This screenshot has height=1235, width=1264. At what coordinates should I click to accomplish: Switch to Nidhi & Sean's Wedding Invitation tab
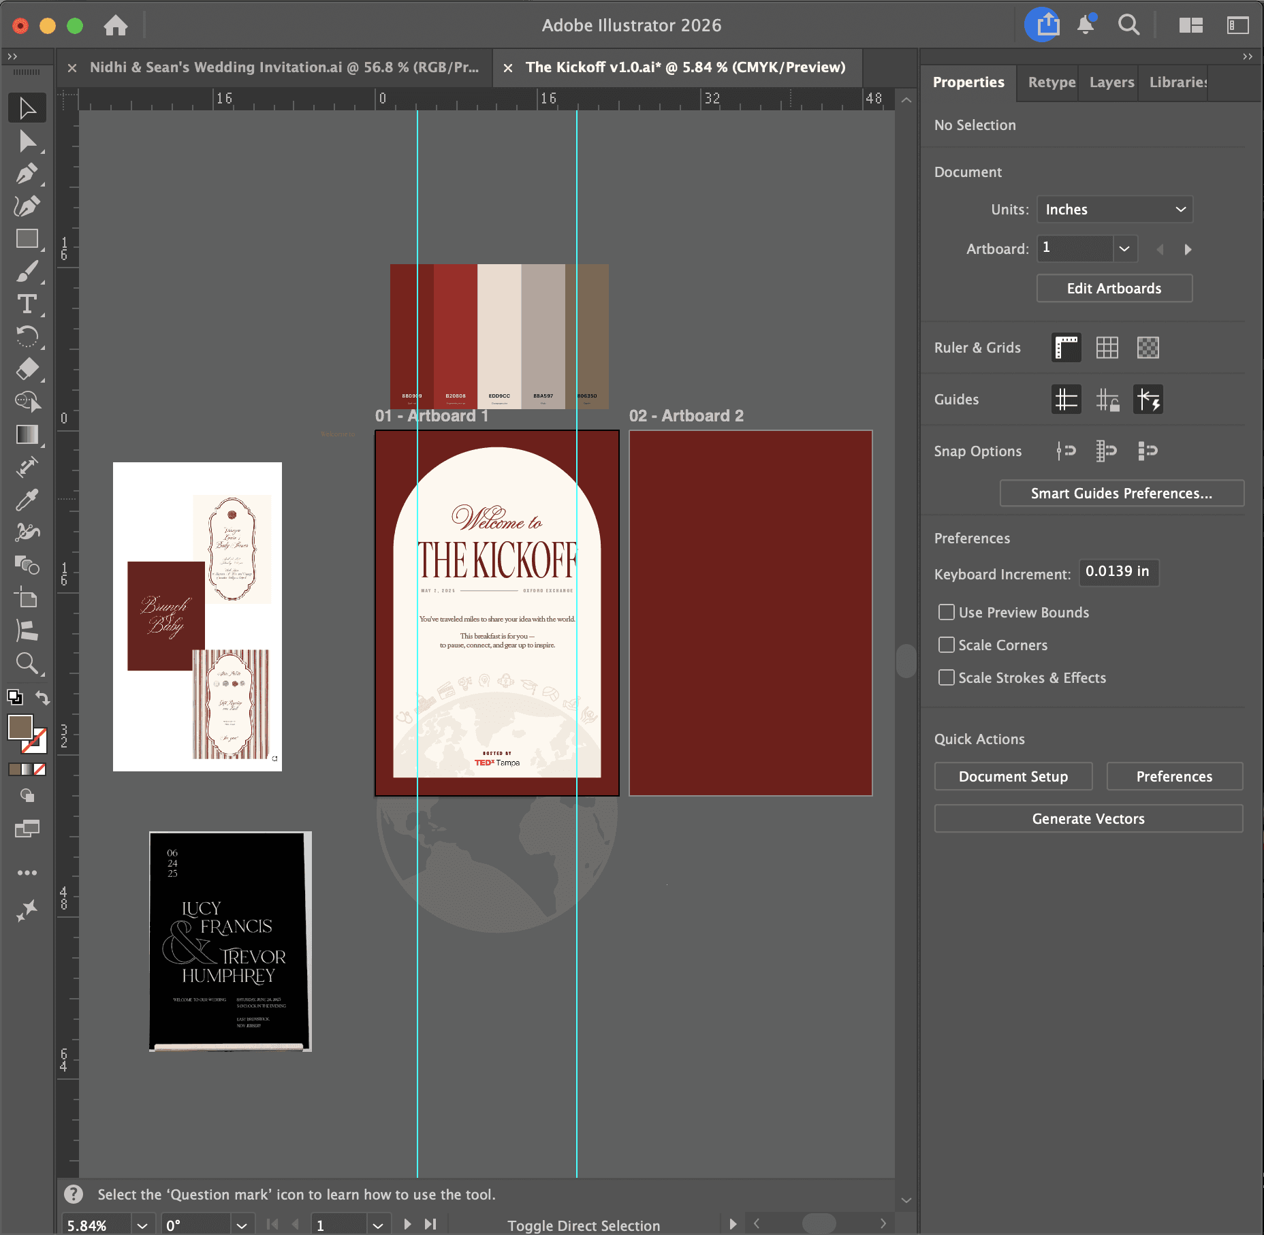283,67
